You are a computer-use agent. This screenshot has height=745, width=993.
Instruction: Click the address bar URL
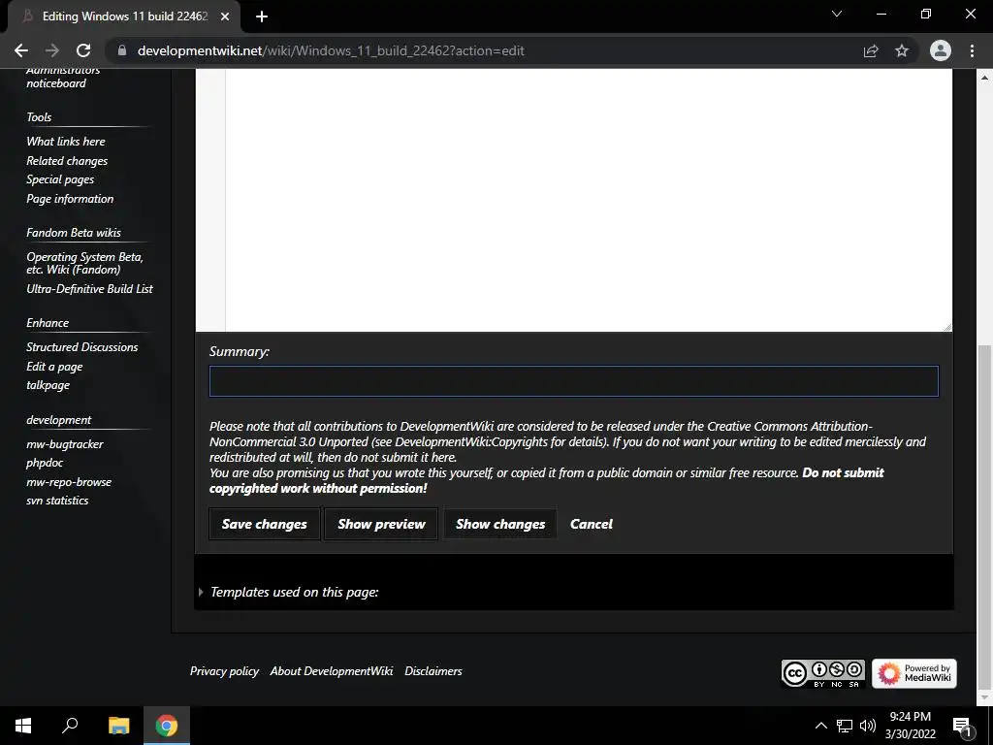point(331,50)
